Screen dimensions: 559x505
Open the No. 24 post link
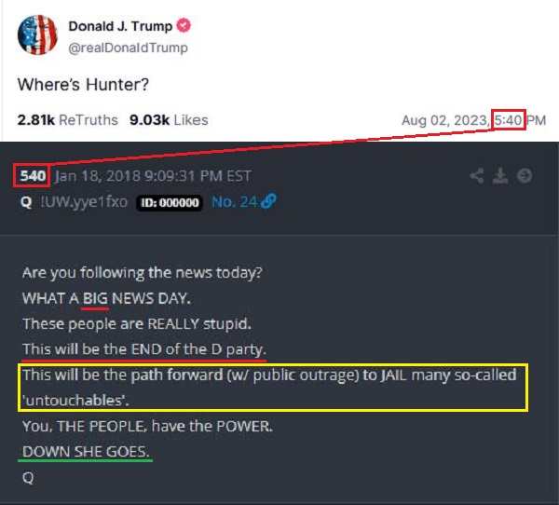(x=234, y=202)
